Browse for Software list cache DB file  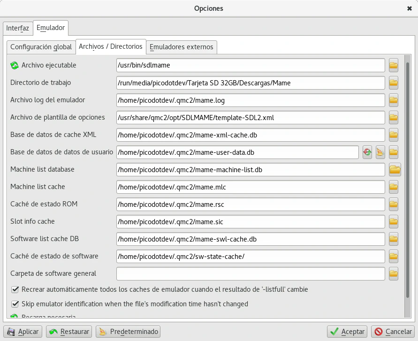coord(393,239)
